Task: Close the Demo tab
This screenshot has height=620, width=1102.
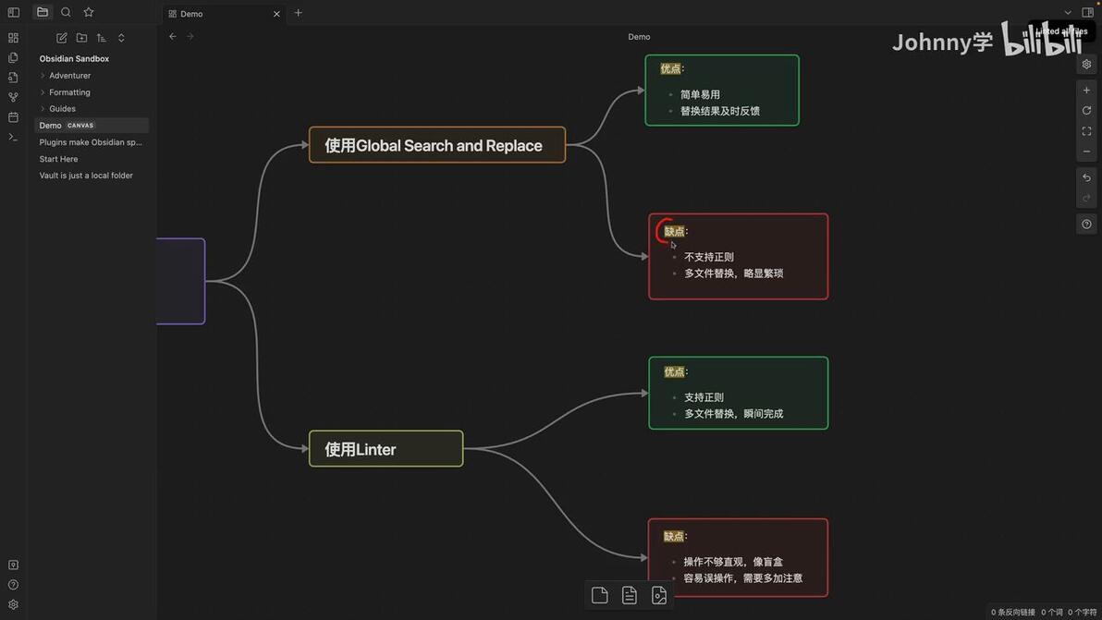Action: point(276,13)
